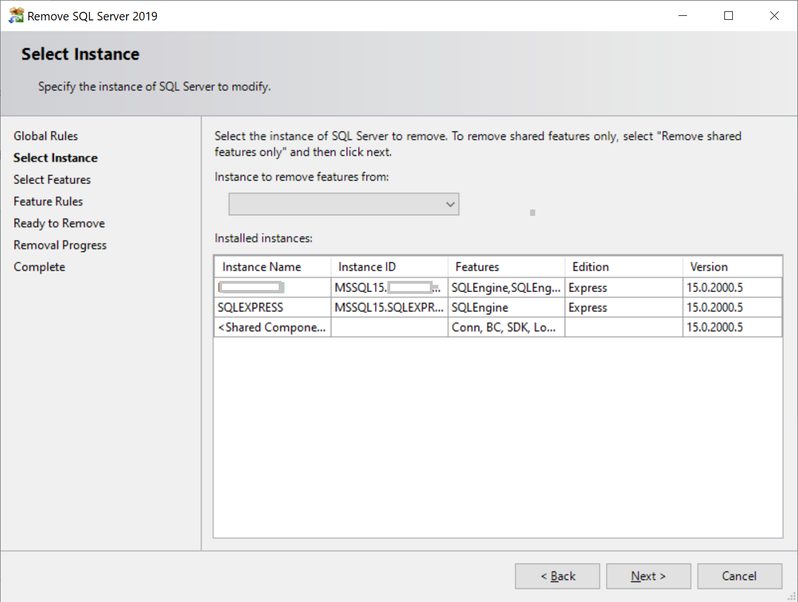Click Removal Progress step in sidebar
This screenshot has height=602, width=798.
click(60, 245)
